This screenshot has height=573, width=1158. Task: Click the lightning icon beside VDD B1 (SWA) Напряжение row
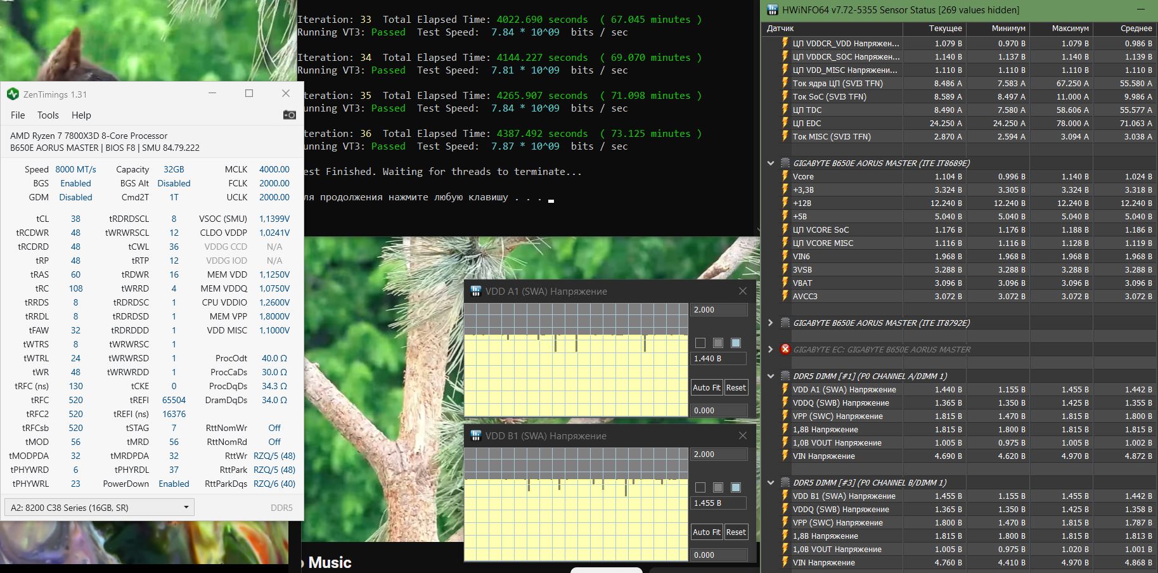[x=785, y=496]
